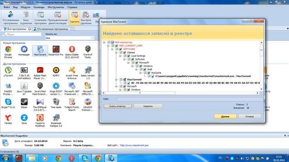Toggle the maxtorrent.exe value checkbox
Screen dimensions: 289x162
[x=149, y=76]
